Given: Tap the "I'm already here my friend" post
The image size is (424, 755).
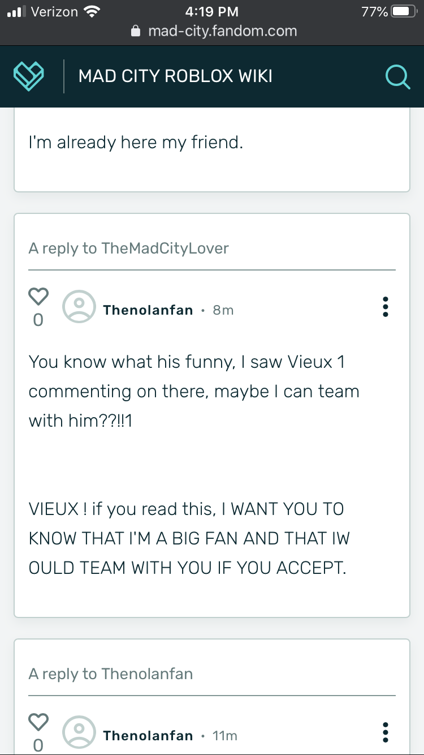Looking at the screenshot, I should tap(136, 142).
